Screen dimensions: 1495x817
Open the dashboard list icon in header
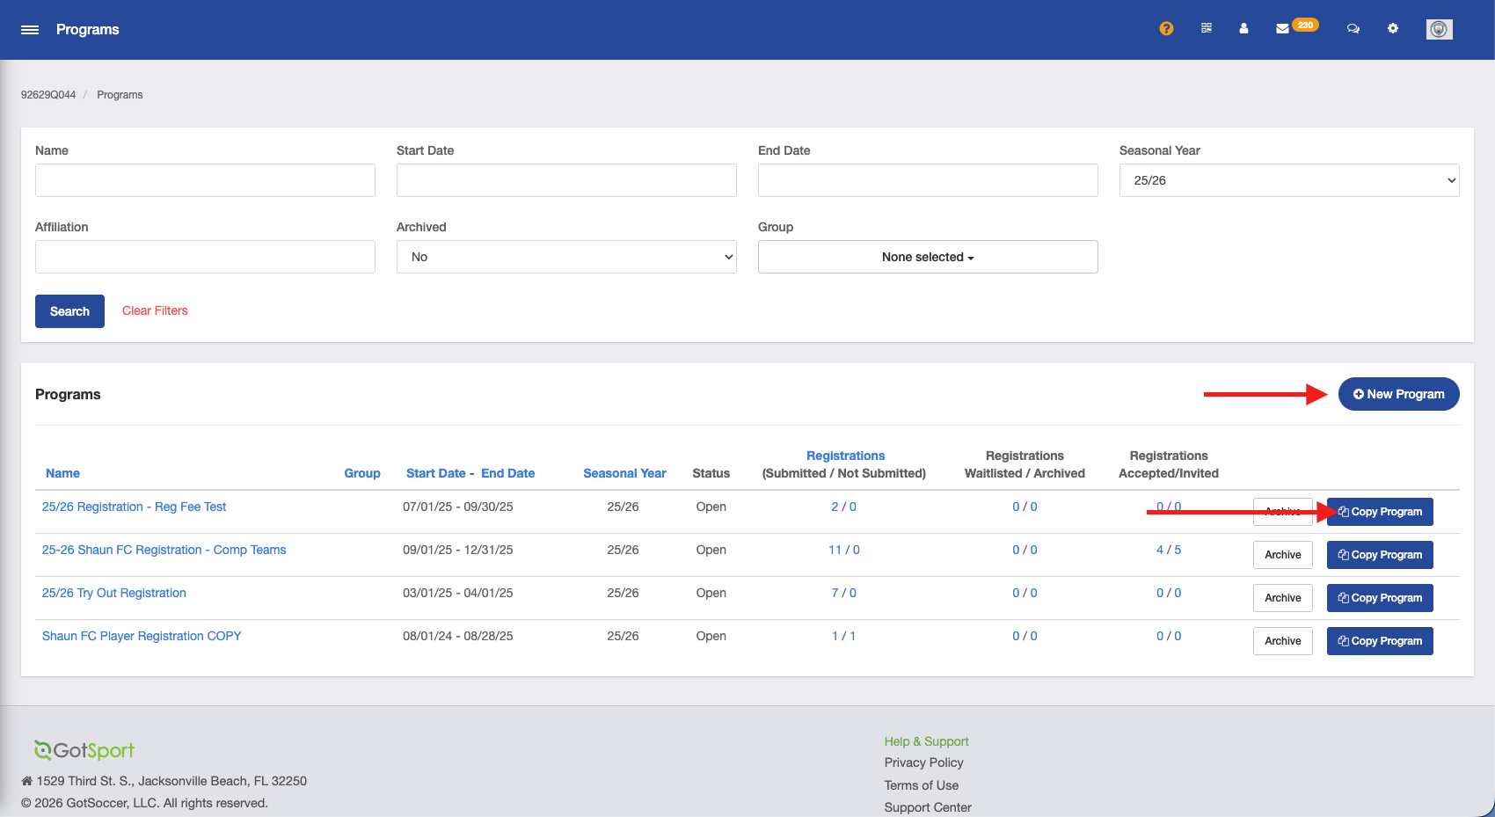click(x=1207, y=28)
